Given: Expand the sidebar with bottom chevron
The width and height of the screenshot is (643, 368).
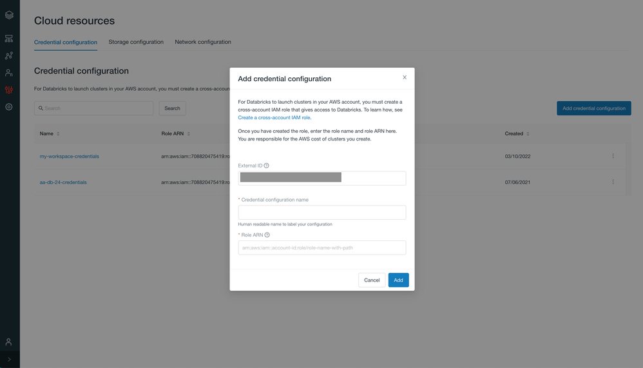Looking at the screenshot, I should coord(9,360).
